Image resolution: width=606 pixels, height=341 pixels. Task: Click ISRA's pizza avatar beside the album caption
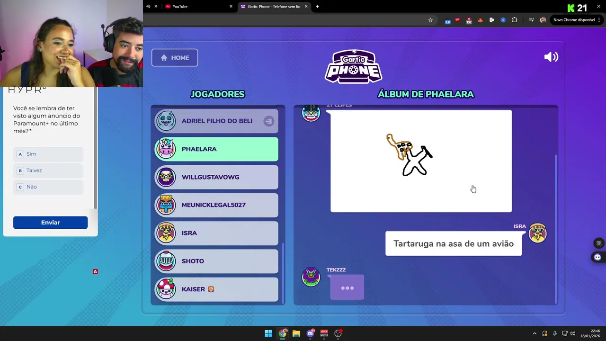pos(537,233)
